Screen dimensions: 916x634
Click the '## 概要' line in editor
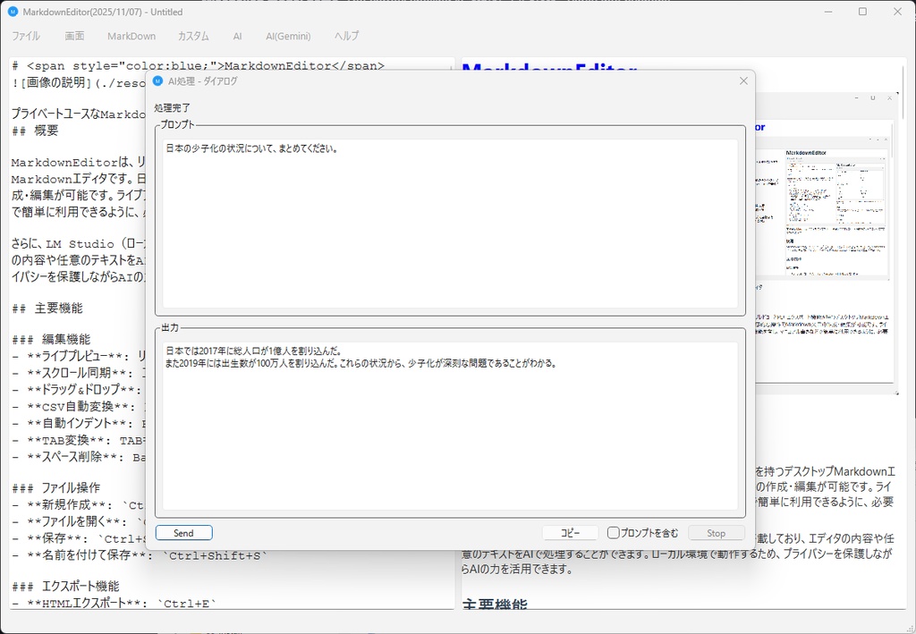[x=35, y=131]
